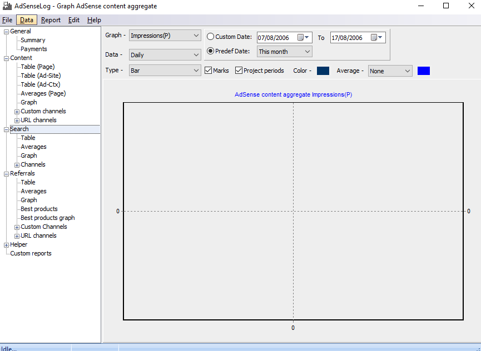Open the Help menu

94,20
